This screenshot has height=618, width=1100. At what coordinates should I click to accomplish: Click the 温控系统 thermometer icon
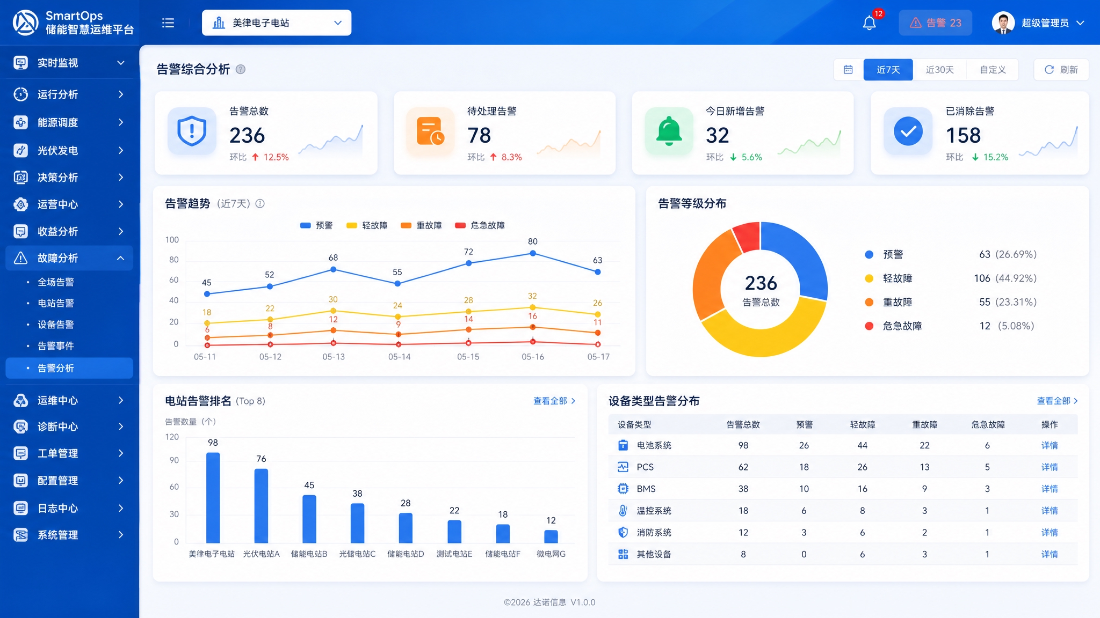(x=623, y=511)
